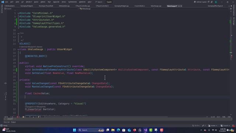Click the Windows taskbar Search box
The width and height of the screenshot is (236, 133).
[91, 130]
